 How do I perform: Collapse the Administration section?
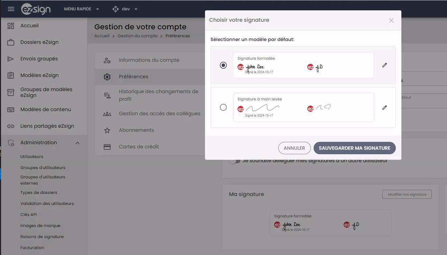click(77, 143)
